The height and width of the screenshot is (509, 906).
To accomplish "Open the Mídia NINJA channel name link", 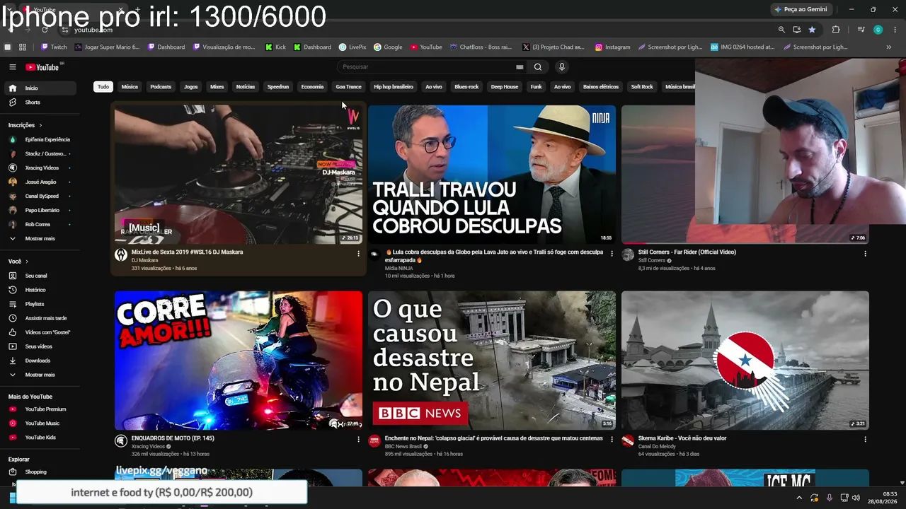I will tap(400, 269).
